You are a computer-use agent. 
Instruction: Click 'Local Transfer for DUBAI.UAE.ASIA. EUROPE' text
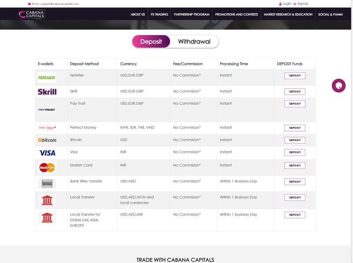[85, 220]
